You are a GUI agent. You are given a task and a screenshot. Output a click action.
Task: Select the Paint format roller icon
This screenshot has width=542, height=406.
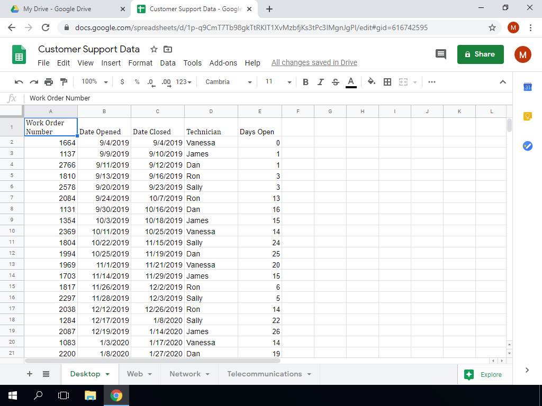pyautogui.click(x=64, y=82)
